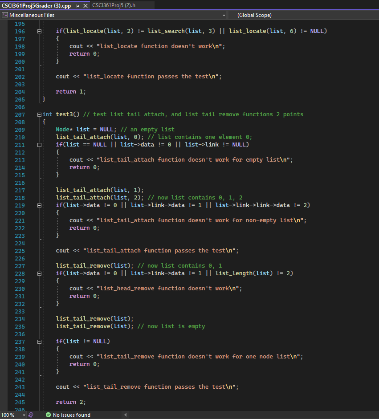This screenshot has height=419, width=379.
Task: Collapse the empty-list if block at line 211
Action: click(39, 144)
